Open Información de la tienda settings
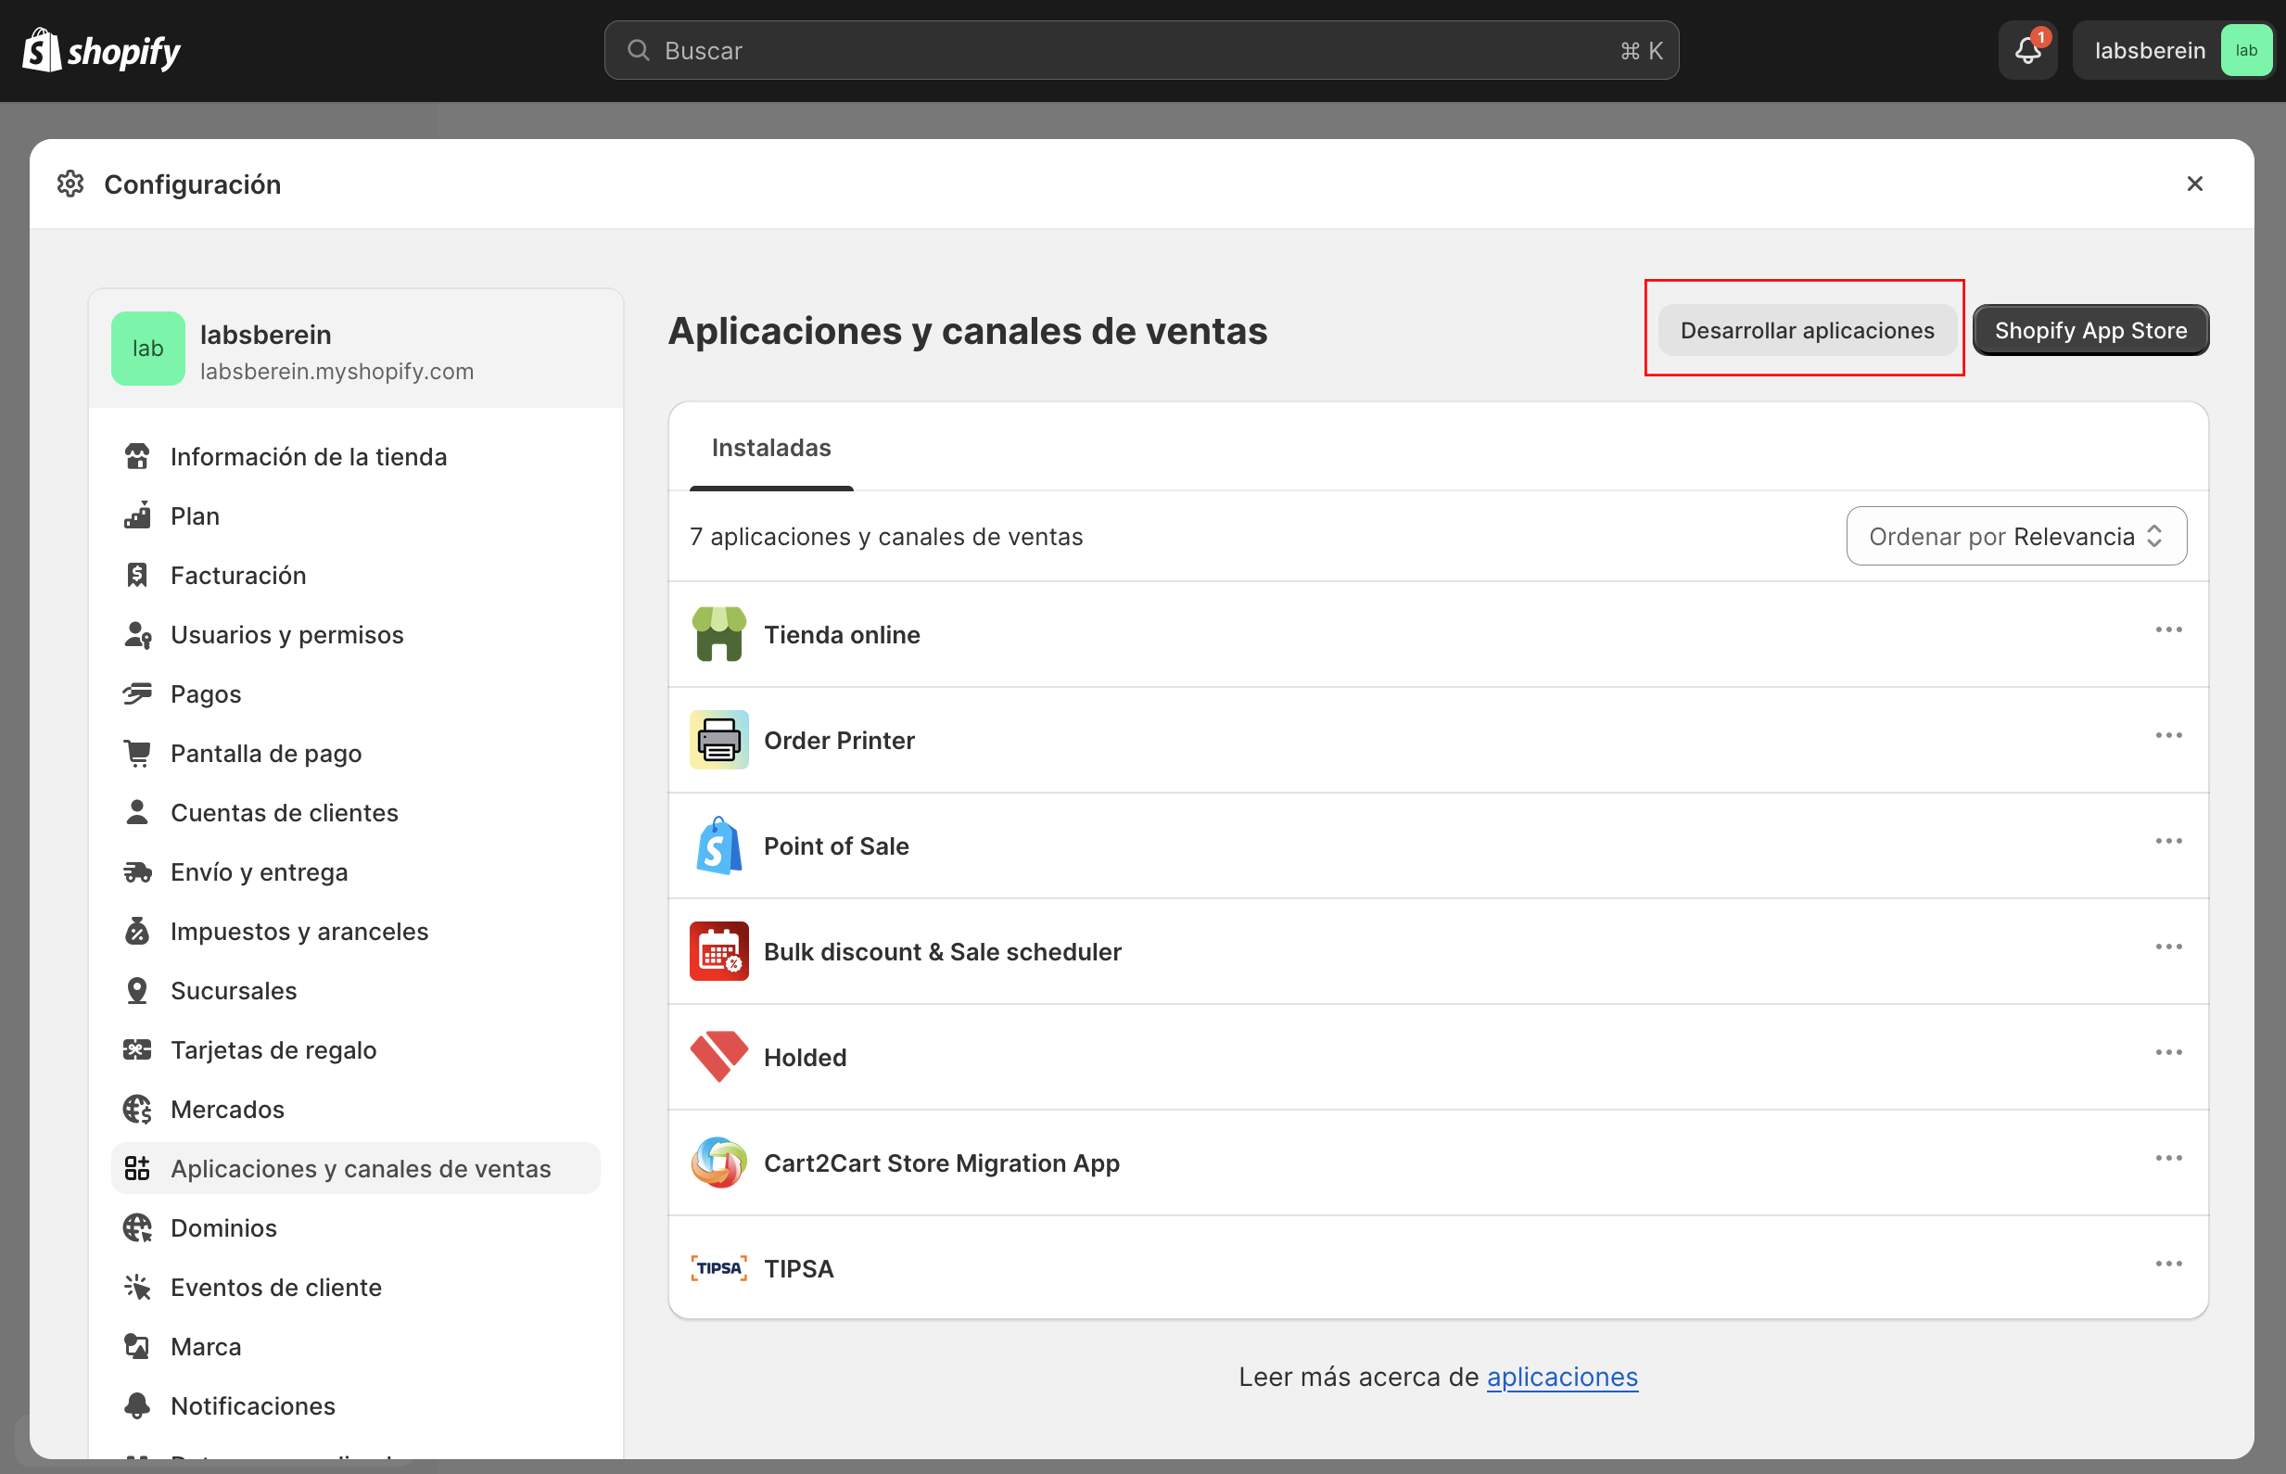Screen dimensions: 2286x1474 pos(308,456)
